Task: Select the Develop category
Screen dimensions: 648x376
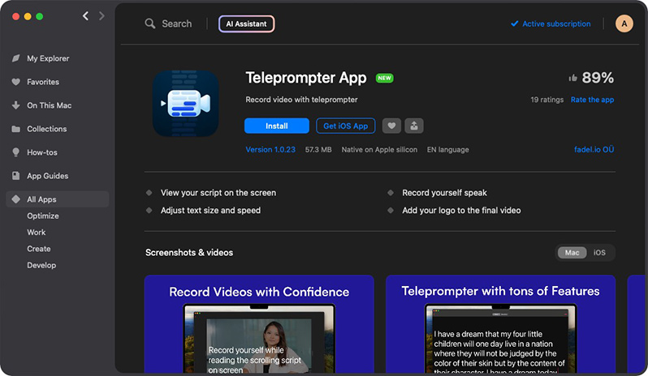Action: (x=41, y=266)
